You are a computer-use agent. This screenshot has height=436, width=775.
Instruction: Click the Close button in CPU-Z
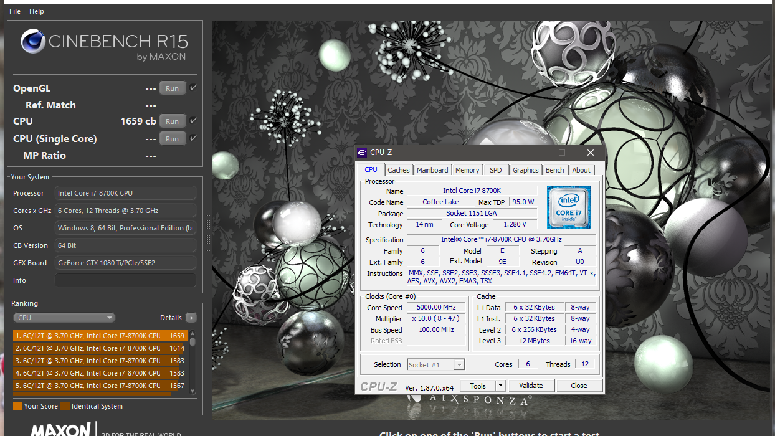[579, 386]
